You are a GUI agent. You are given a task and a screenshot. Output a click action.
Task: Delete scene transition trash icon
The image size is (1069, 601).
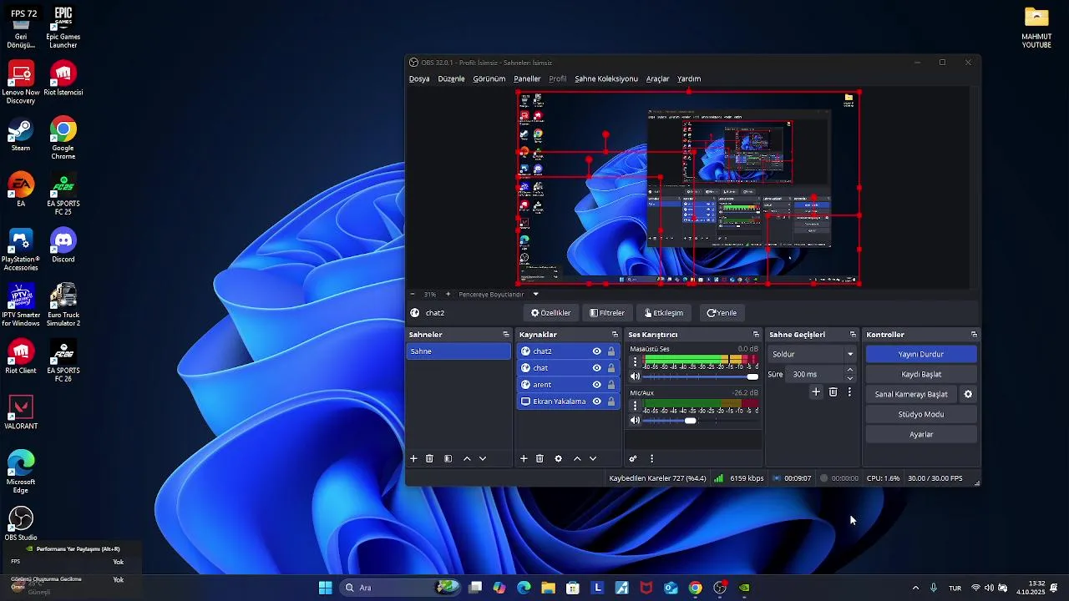(833, 391)
